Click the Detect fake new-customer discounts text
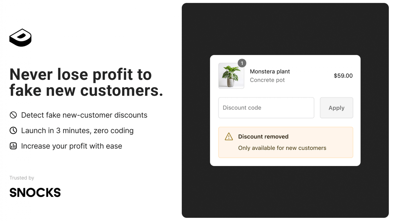Screen dimensions: 393x221 click(x=84, y=115)
